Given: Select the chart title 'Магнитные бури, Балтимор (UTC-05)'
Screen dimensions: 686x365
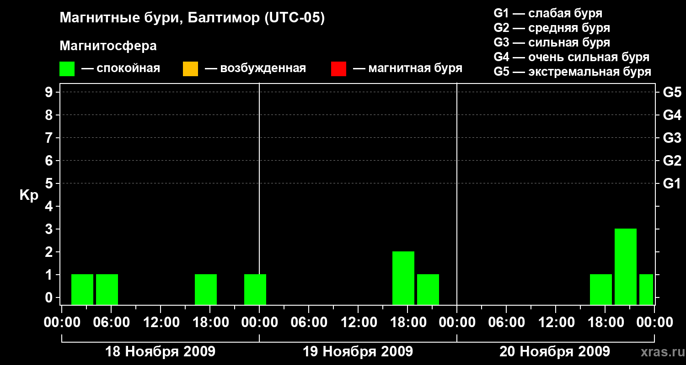Looking at the screenshot, I should (192, 18).
